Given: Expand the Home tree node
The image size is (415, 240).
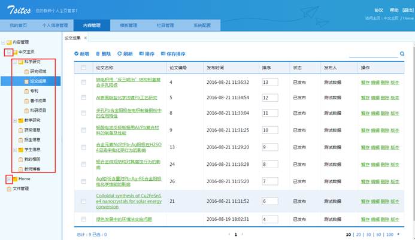Looking at the screenshot, I should coord(8,179).
